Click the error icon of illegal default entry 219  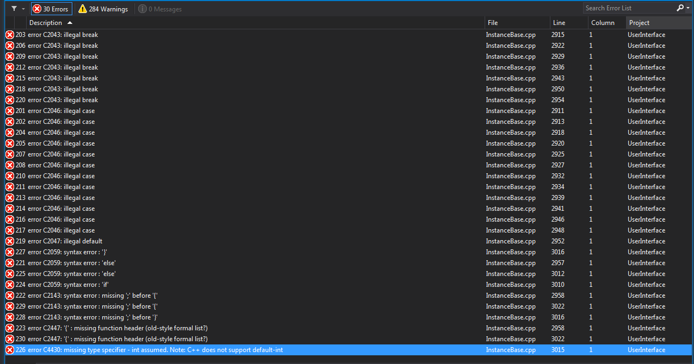coord(10,241)
